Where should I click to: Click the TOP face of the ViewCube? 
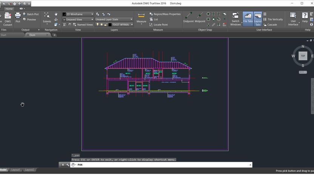[303, 56]
